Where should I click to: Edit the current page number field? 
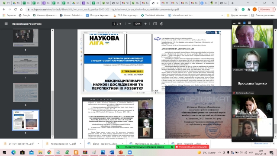click(x=114, y=24)
